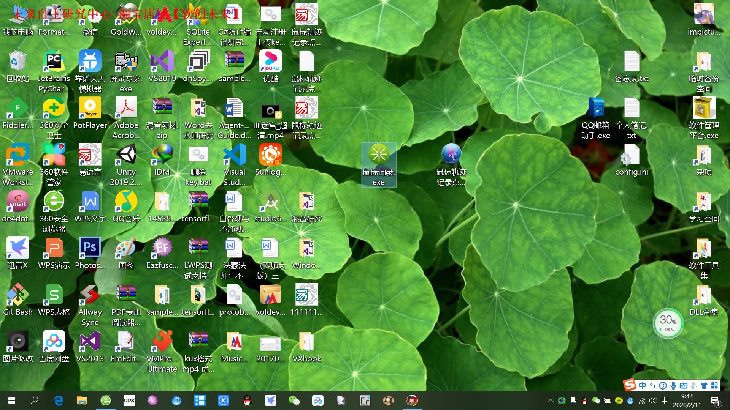Select the 鼠标记录.exe desktop icon
This screenshot has width=730, height=410.
379,165
